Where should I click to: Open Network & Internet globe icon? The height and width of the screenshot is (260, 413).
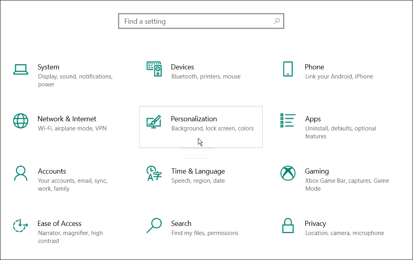(21, 121)
